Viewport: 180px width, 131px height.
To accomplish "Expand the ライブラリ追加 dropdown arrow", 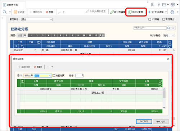I will point(166,12).
